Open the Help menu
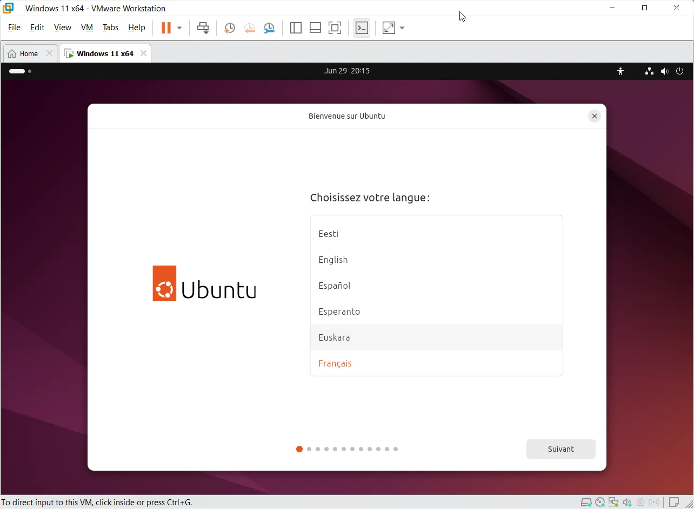Viewport: 694px width, 509px height. 137,28
